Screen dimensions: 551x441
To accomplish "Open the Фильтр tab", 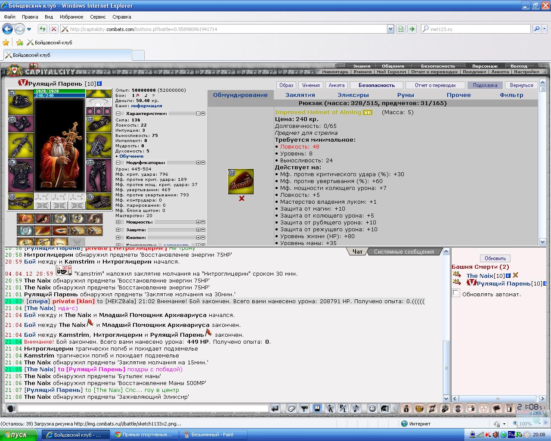I will click(x=511, y=95).
